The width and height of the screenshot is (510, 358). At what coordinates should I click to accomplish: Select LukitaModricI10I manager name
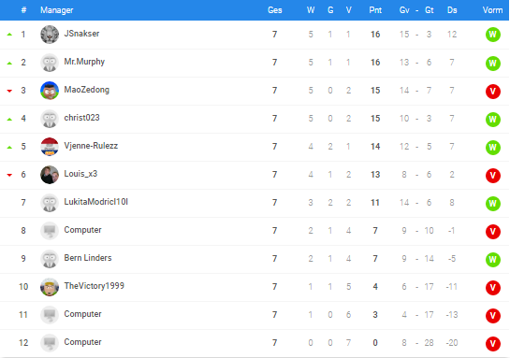(96, 202)
